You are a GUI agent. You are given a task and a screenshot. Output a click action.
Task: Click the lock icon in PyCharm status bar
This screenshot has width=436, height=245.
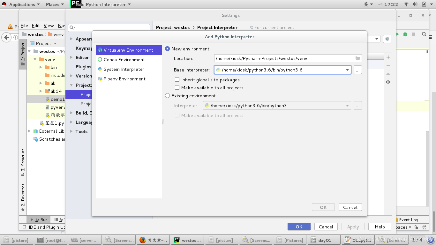417,227
